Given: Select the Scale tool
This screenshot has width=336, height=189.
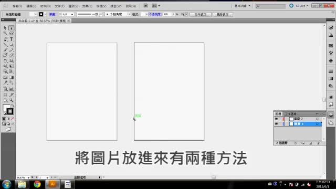Looking at the screenshot, I should (12, 61).
